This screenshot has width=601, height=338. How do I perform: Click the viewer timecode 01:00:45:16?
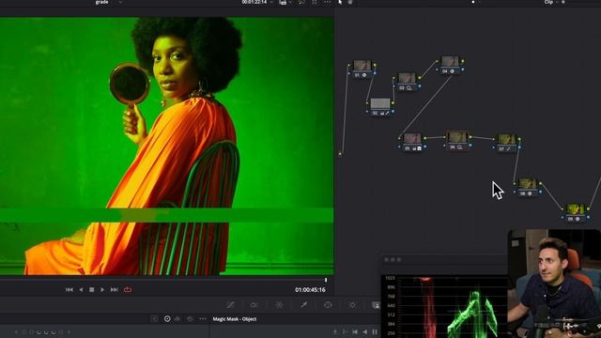(310, 290)
